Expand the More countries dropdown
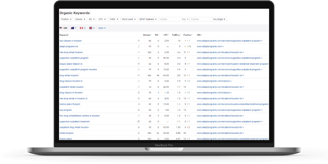 tap(102, 28)
